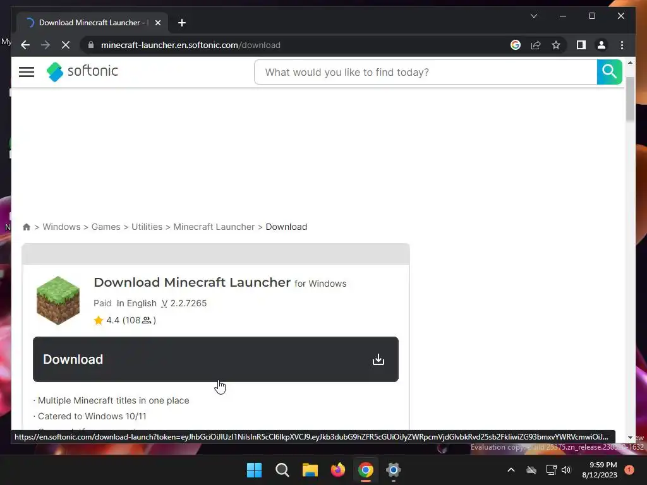Viewport: 647px width, 485px height.
Task: Focus the 'What would you like to find today?' field
Action: pos(425,72)
